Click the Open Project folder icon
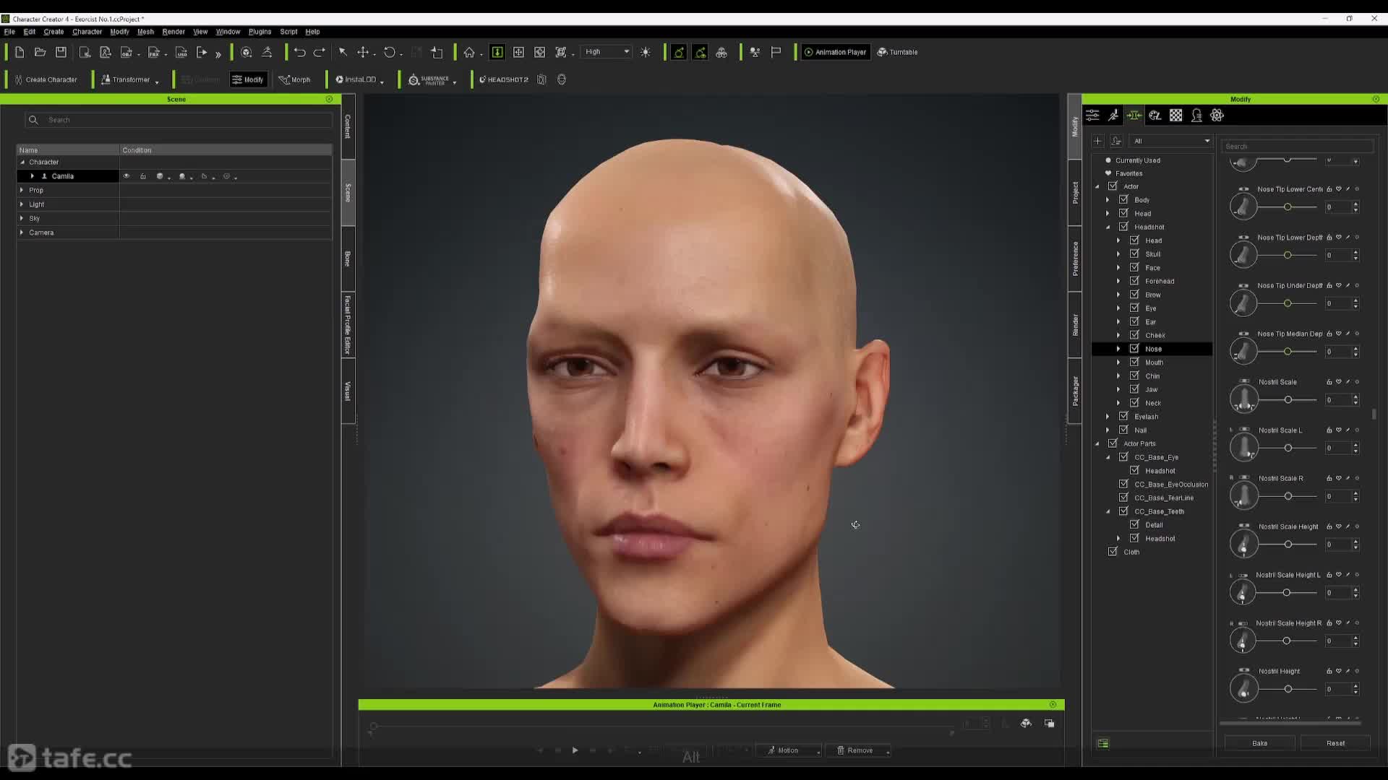 [40, 52]
